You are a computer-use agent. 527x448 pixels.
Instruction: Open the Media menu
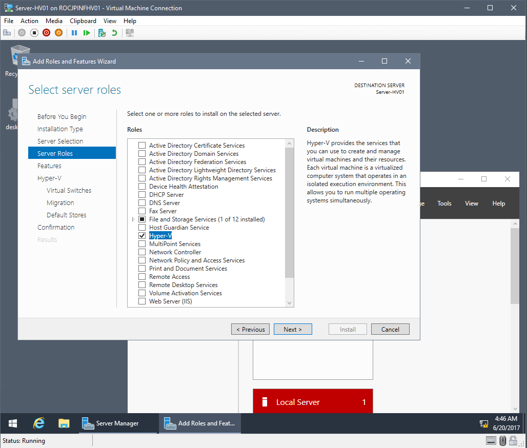[54, 21]
